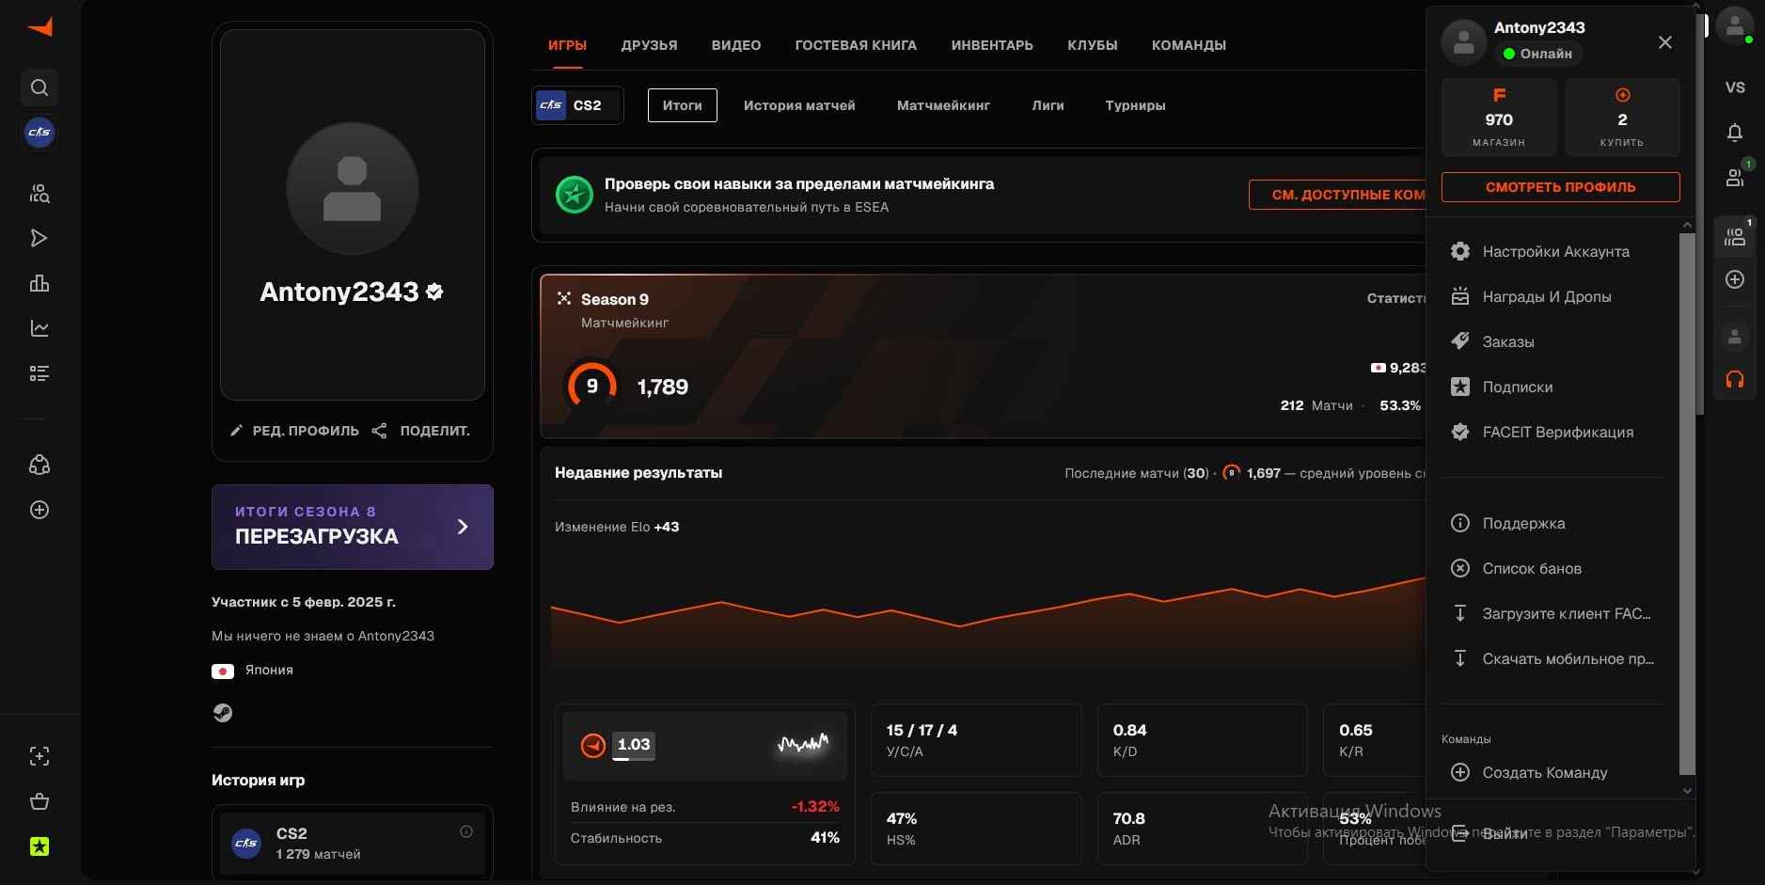Open the shop basket sidebar icon
Image resolution: width=1765 pixels, height=885 pixels.
click(39, 801)
